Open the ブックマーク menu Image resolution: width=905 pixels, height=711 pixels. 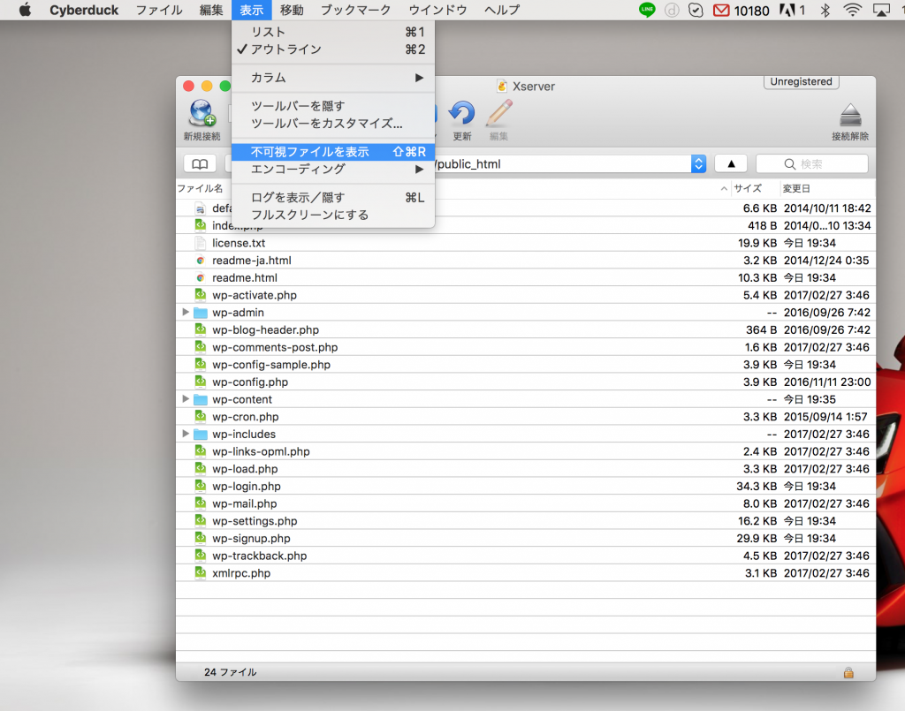pos(355,11)
